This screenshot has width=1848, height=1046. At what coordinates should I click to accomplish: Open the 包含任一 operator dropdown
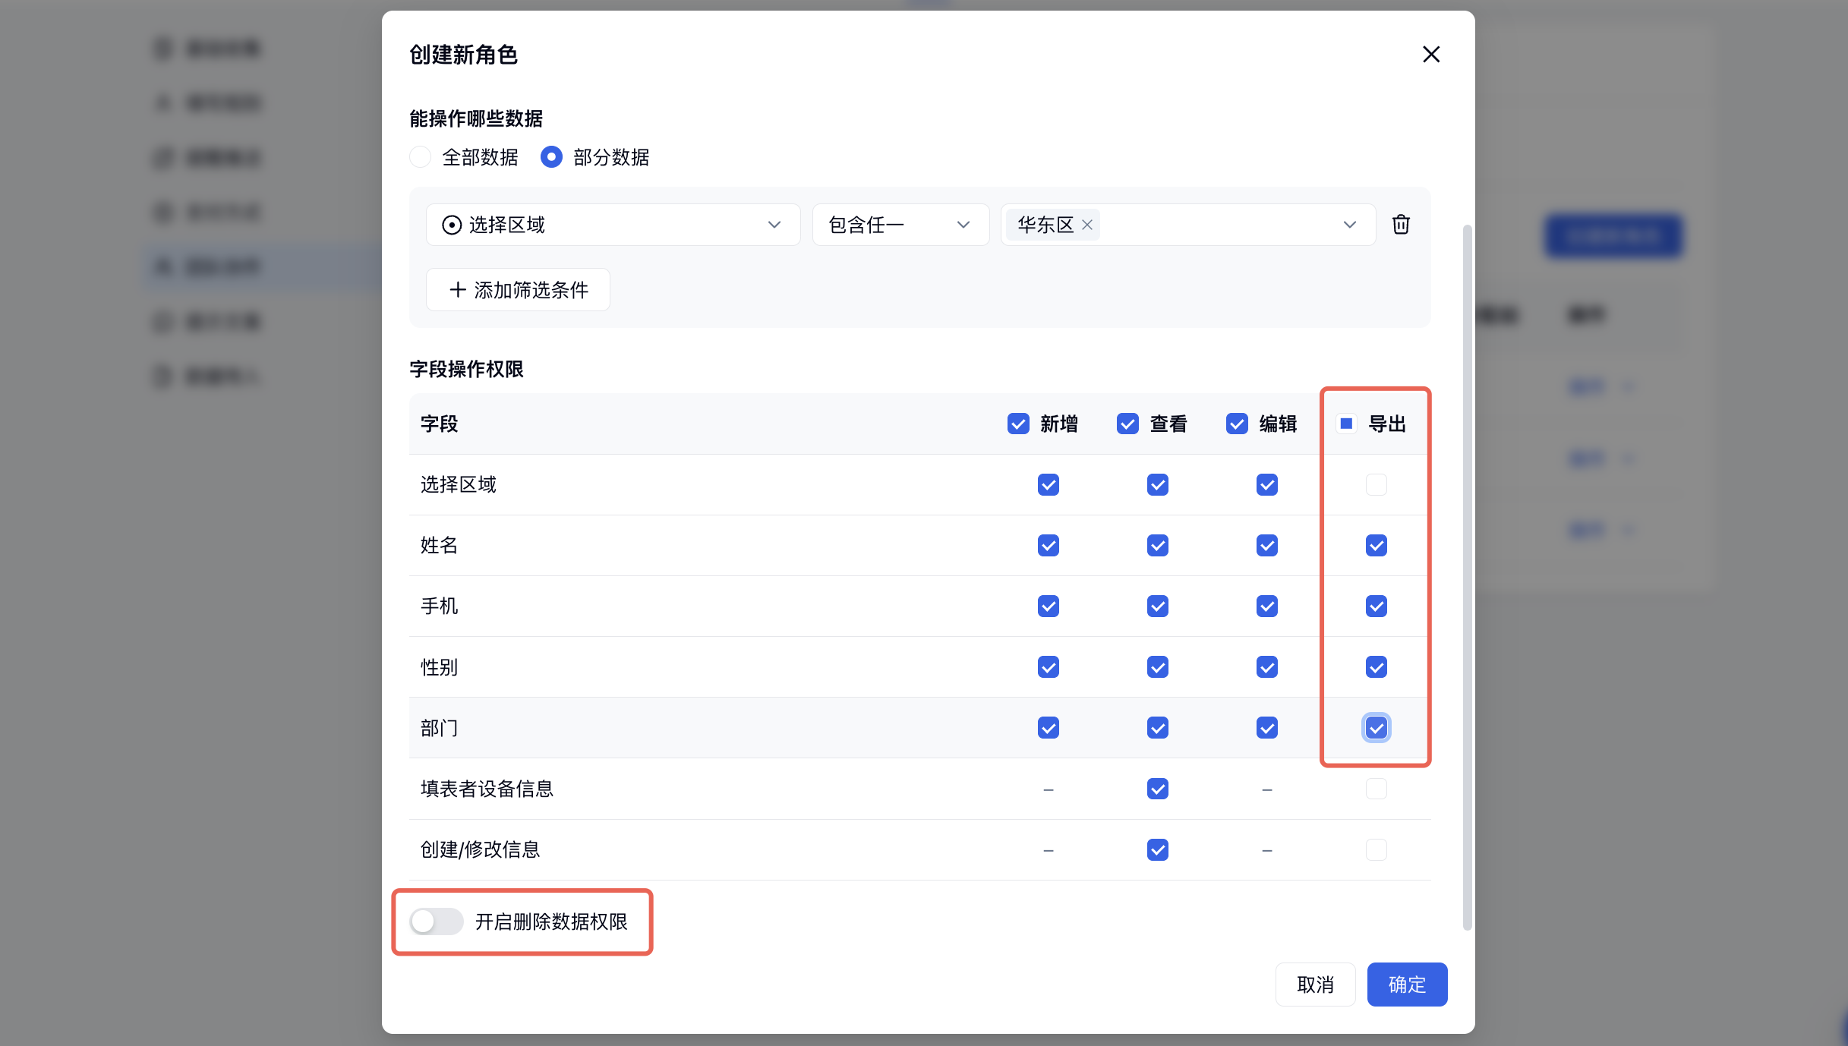tap(900, 225)
